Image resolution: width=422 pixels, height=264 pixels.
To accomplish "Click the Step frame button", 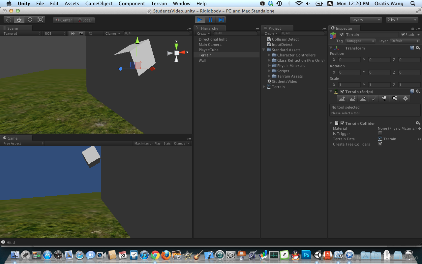I will (221, 20).
